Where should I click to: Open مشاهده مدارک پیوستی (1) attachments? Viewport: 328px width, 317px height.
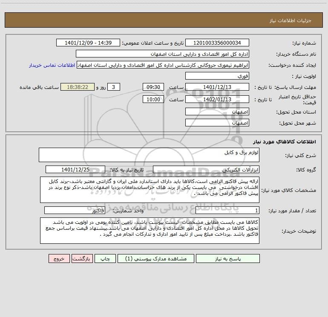coord(156,259)
